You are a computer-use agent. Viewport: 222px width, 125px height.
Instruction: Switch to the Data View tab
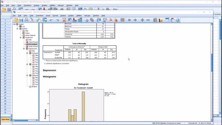(x=5, y=119)
